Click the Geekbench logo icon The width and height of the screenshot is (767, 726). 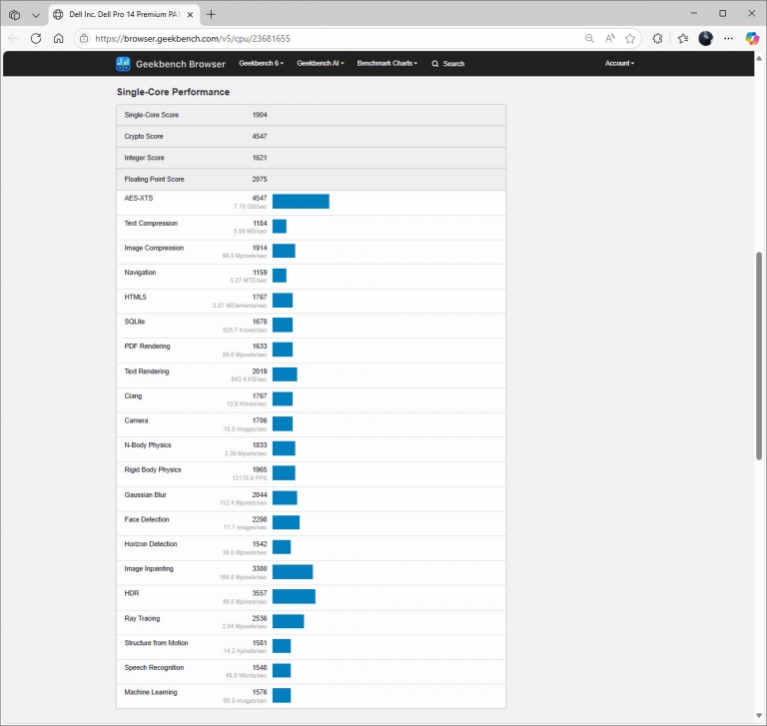pos(123,64)
